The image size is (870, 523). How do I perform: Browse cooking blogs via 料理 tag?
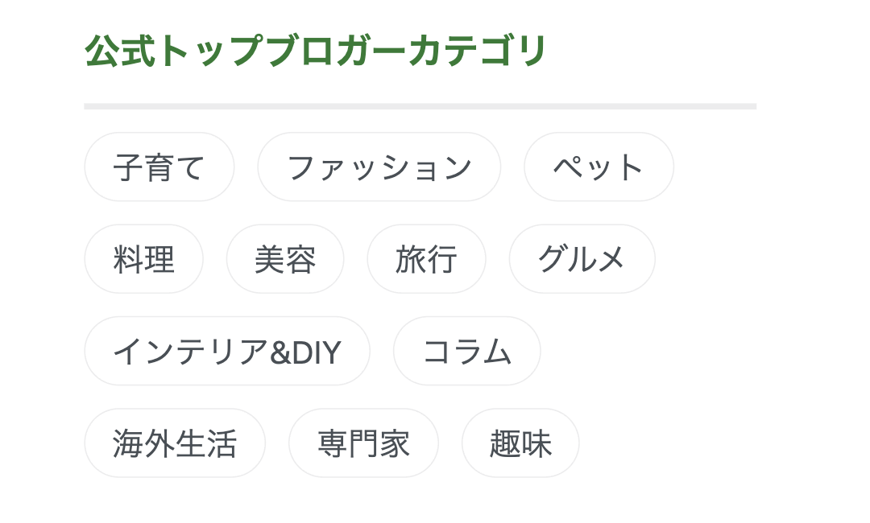tap(143, 259)
